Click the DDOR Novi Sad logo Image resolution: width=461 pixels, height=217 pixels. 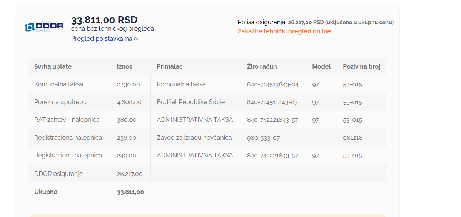click(44, 27)
